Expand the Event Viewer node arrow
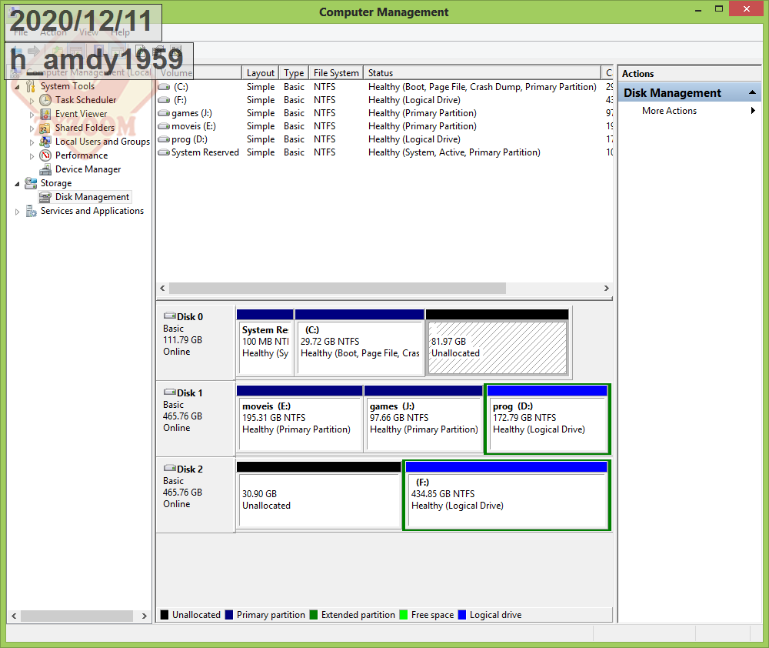Viewport: 769px width, 648px height. coord(32,115)
